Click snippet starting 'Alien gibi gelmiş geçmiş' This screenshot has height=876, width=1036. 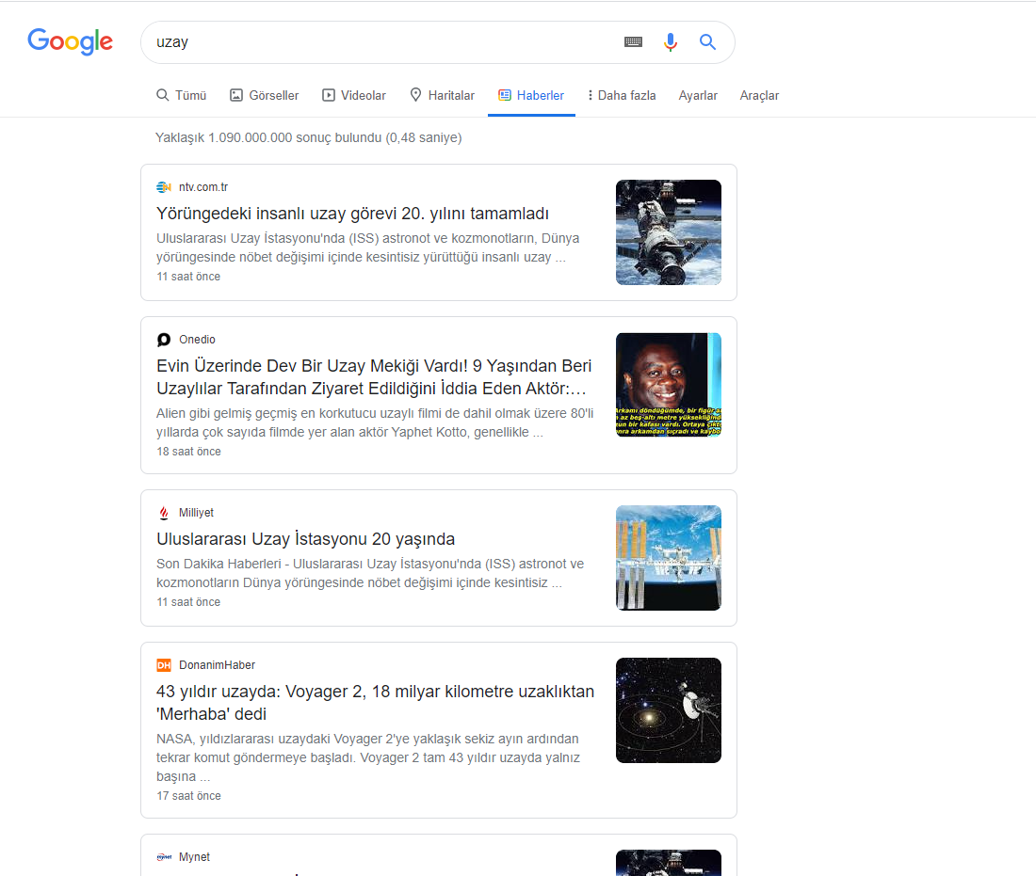tap(375, 422)
